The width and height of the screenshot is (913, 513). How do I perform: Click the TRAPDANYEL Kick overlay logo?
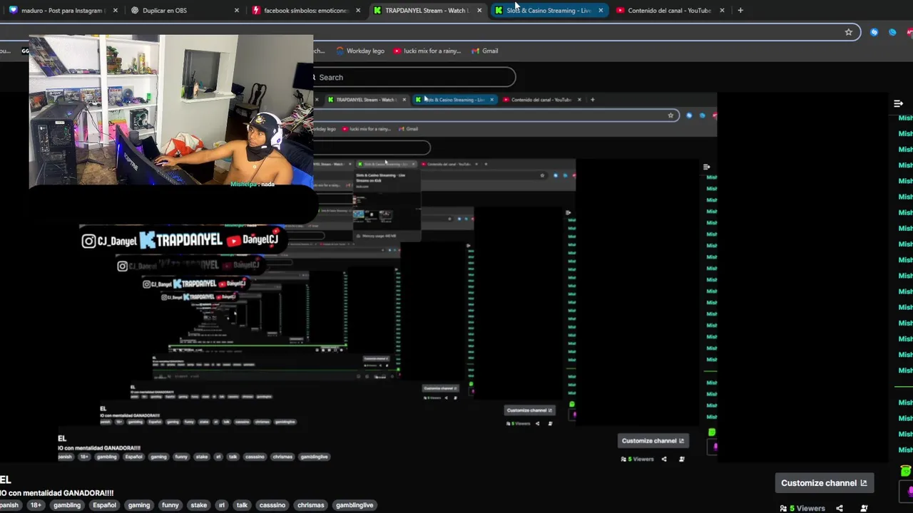click(181, 240)
